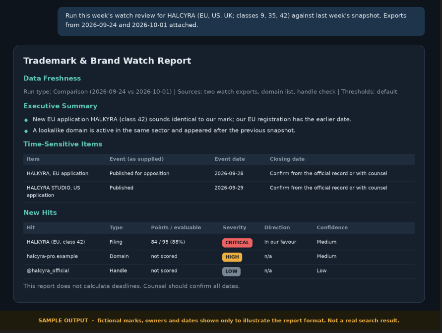The image size is (442, 333).
Task: Click not scored in @halcyra_official row
Action: 164,270
